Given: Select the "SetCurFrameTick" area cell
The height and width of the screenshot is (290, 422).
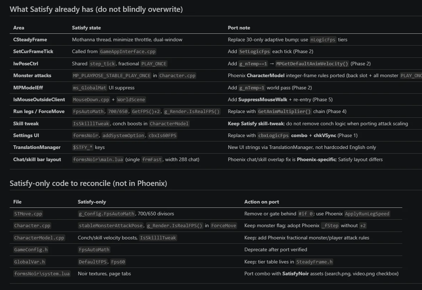Looking at the screenshot, I should (x=33, y=51).
